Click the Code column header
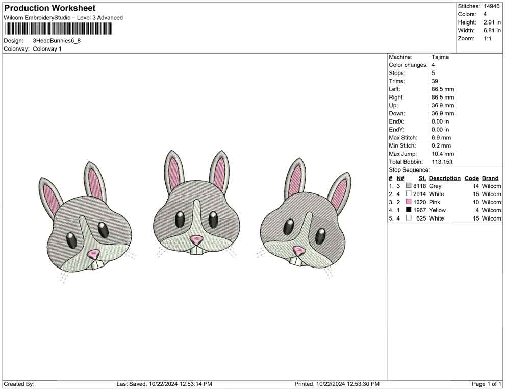The image size is (505, 389). (x=472, y=178)
